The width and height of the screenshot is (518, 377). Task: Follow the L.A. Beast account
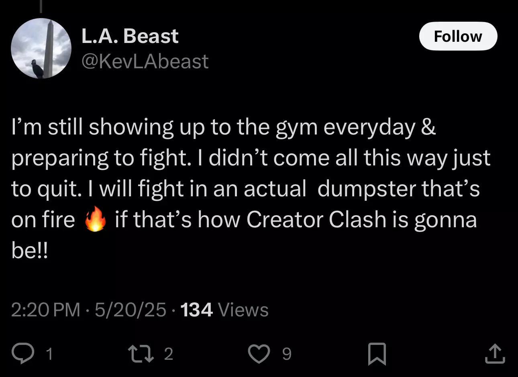(458, 36)
